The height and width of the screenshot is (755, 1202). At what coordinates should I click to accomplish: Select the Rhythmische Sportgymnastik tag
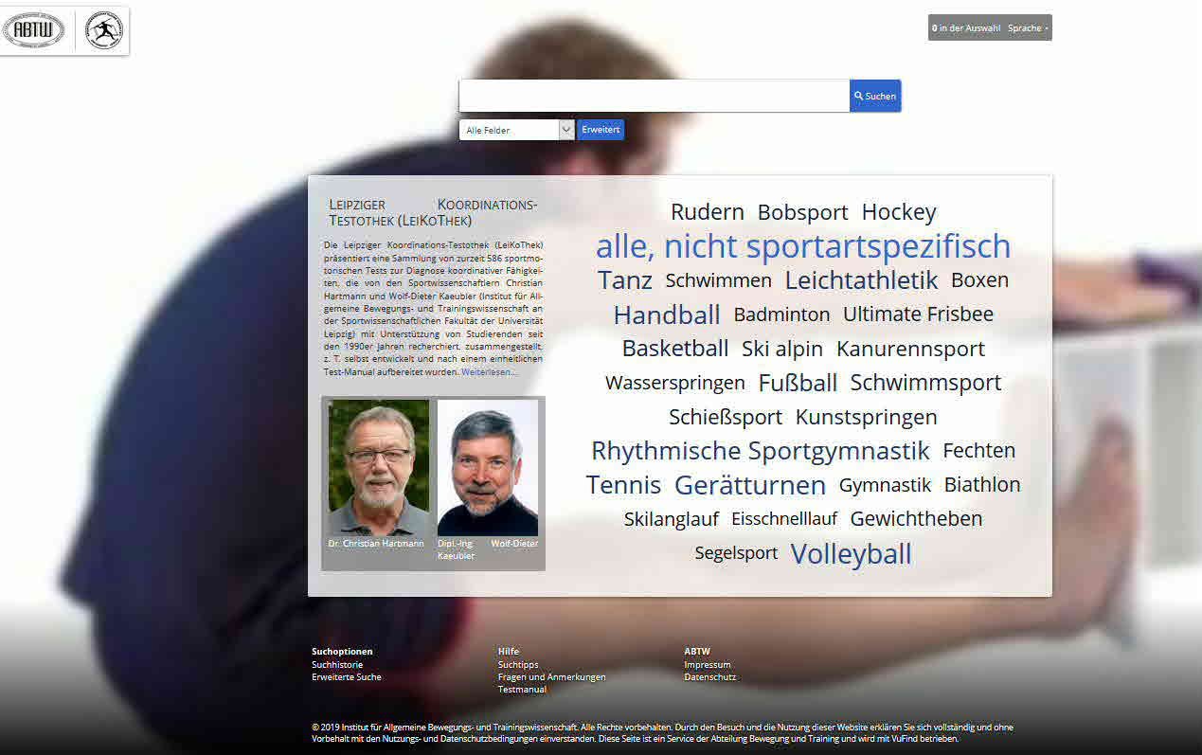click(x=760, y=451)
